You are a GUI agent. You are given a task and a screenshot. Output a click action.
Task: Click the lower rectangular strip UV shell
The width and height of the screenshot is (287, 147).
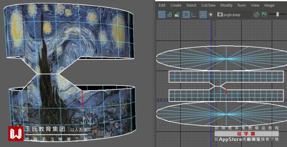pyautogui.click(x=226, y=95)
